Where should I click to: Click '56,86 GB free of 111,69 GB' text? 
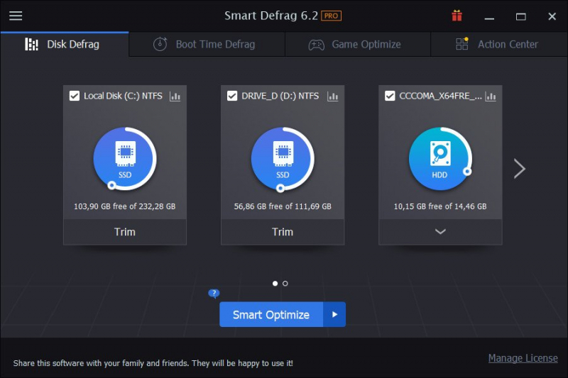pos(283,206)
